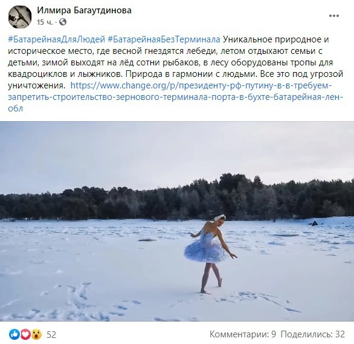This screenshot has height=344, width=354.
Task: Click the Wow emoji reaction icon
Action: click(x=36, y=334)
